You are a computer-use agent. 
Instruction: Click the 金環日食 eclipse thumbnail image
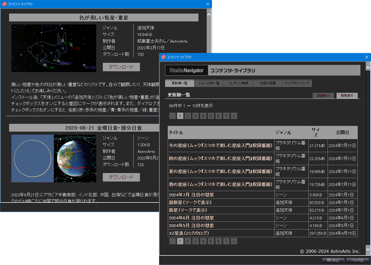tap(54, 158)
